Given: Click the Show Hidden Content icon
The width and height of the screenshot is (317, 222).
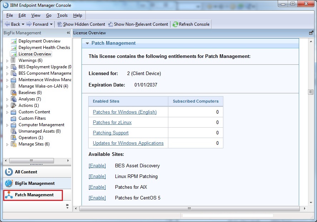Looking at the screenshot, I should (x=60, y=24).
